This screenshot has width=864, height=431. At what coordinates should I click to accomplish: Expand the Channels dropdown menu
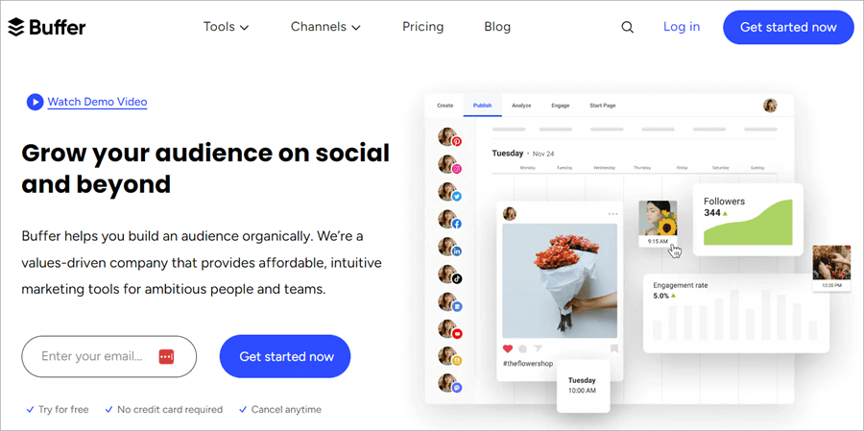pyautogui.click(x=325, y=27)
